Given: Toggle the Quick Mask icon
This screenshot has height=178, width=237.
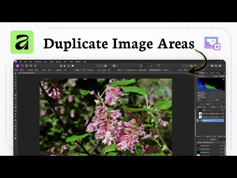Looking at the screenshot, I should (114, 66).
